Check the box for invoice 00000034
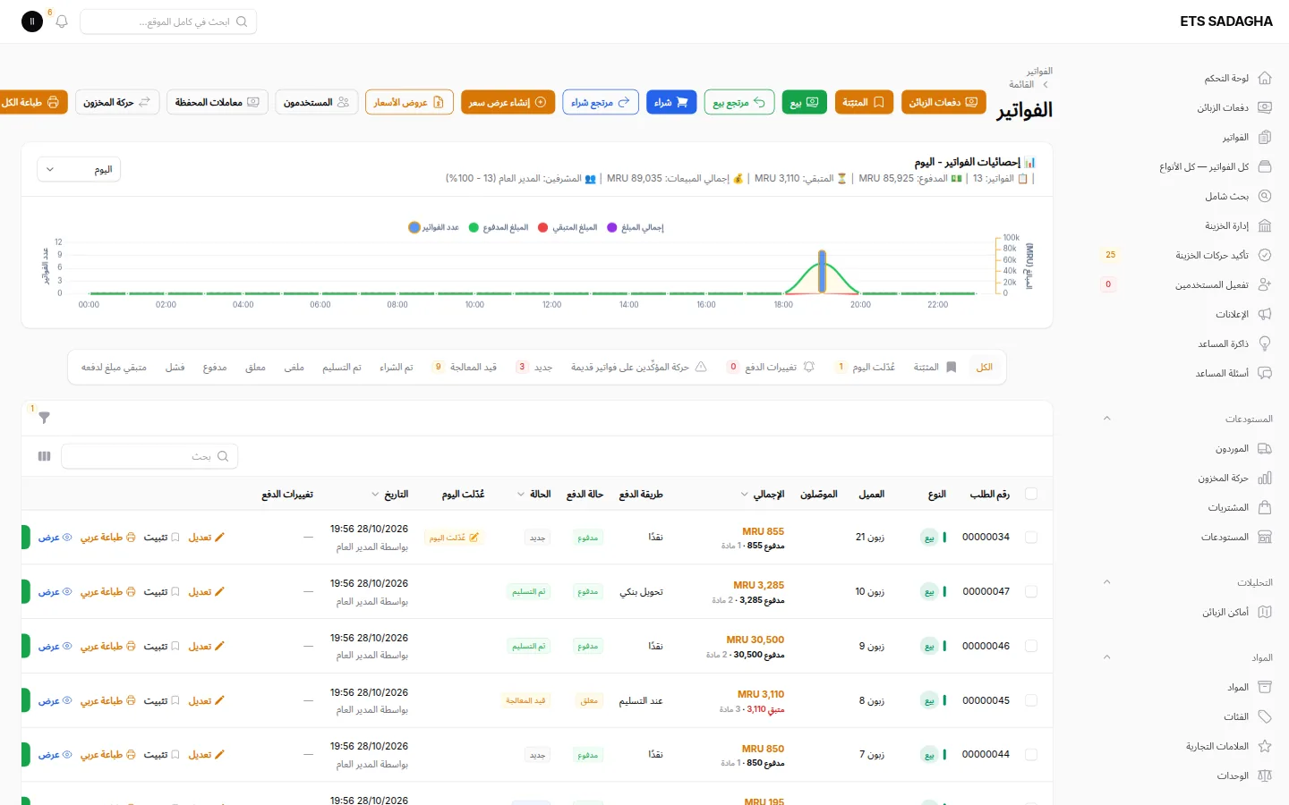The width and height of the screenshot is (1289, 805). 1031,538
